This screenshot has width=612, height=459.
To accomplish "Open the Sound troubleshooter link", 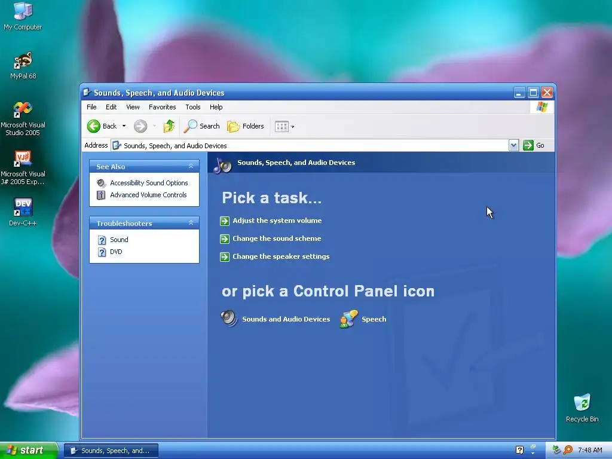I will (x=119, y=240).
